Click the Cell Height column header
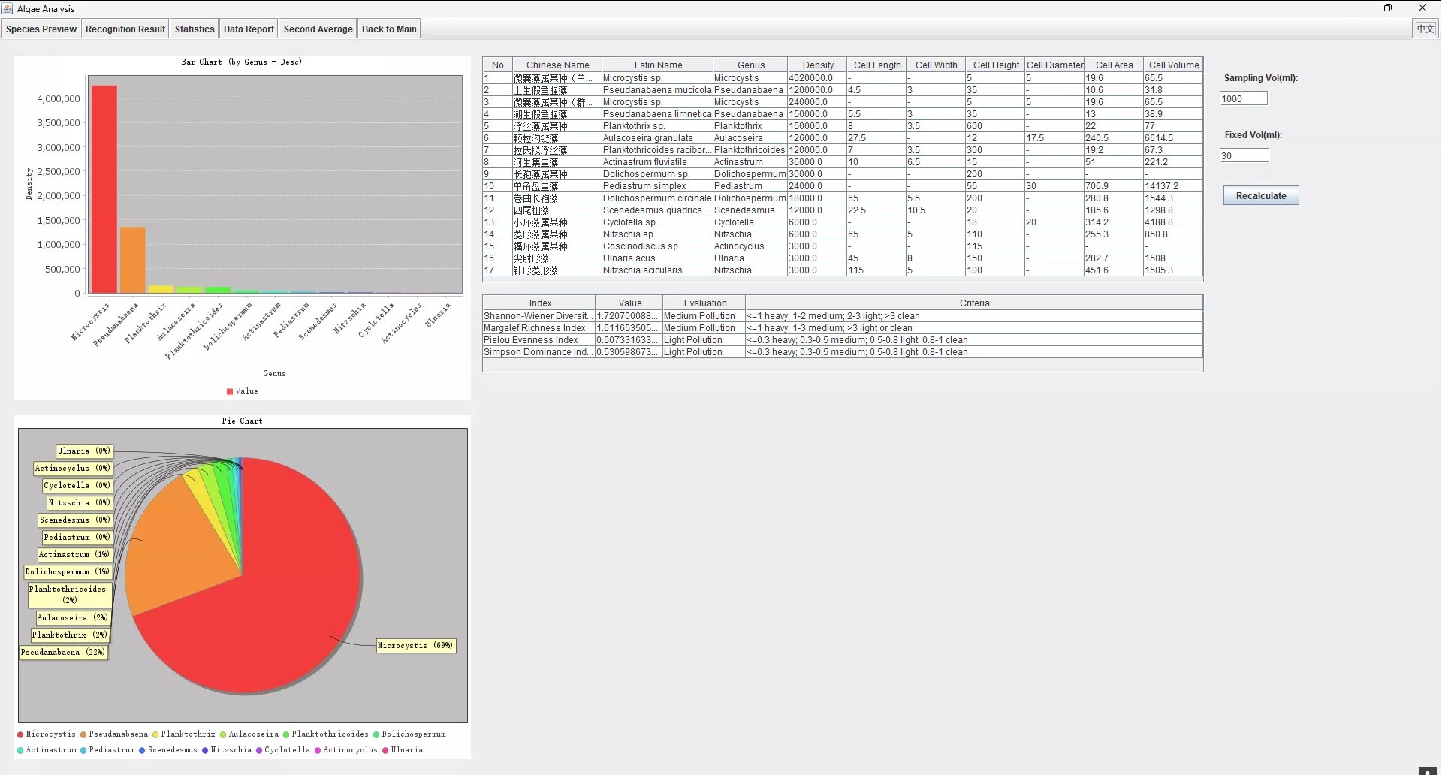1442x775 pixels. 996,65
